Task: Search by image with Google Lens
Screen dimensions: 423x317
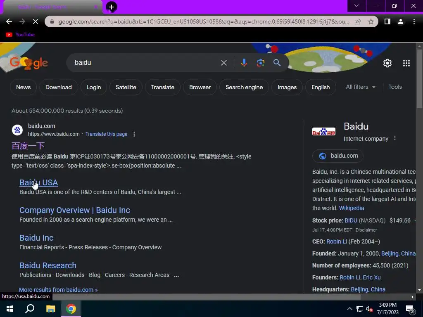Action: click(x=260, y=63)
